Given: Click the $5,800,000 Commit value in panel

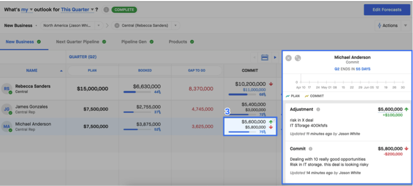Looking at the screenshot, I should (x=390, y=149).
